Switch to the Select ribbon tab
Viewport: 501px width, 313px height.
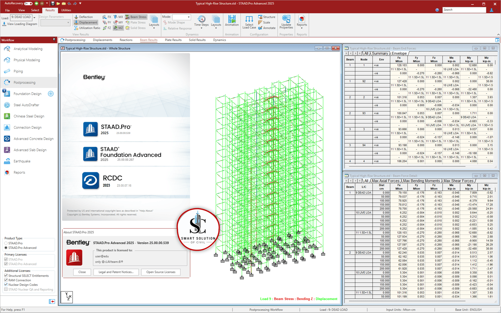(35, 10)
